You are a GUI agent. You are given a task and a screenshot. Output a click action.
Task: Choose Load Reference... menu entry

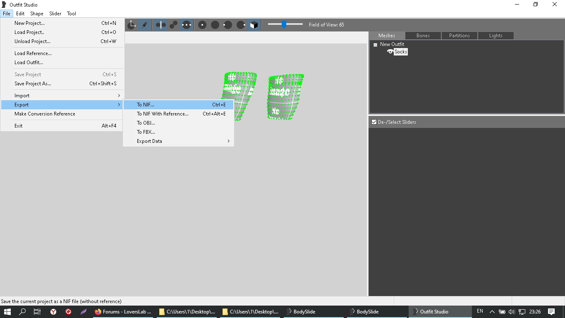coord(62,53)
